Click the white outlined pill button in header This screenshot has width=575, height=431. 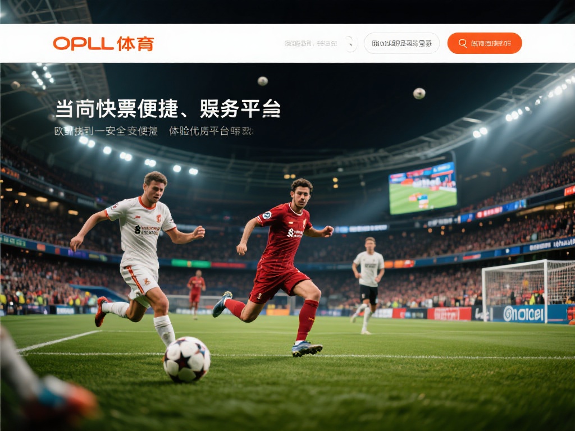401,43
